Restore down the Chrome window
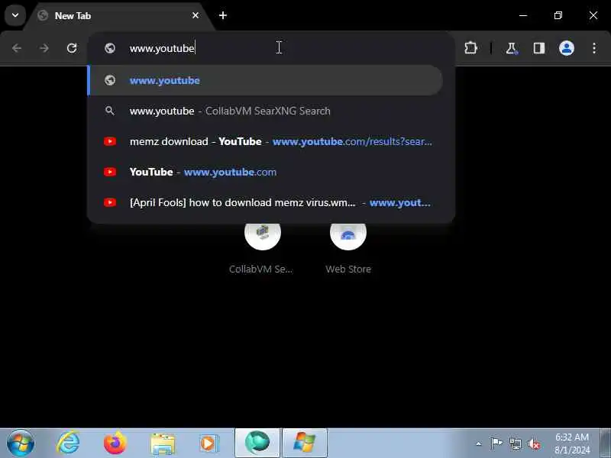611x458 pixels. [x=558, y=15]
